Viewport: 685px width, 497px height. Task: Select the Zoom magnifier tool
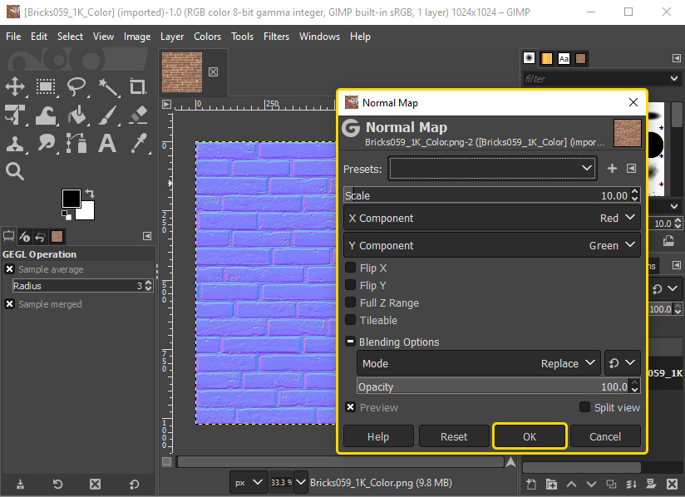click(15, 171)
